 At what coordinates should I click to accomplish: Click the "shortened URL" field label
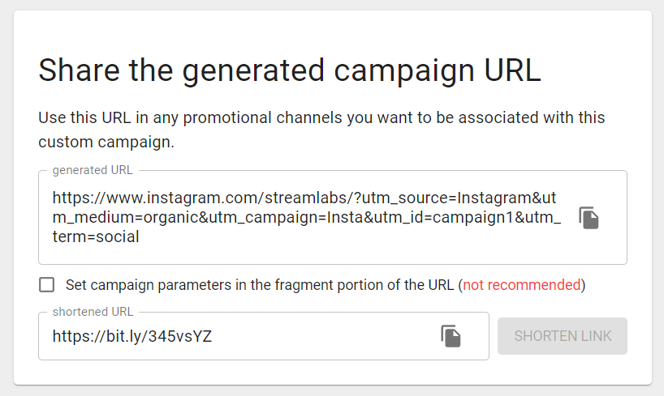(93, 312)
